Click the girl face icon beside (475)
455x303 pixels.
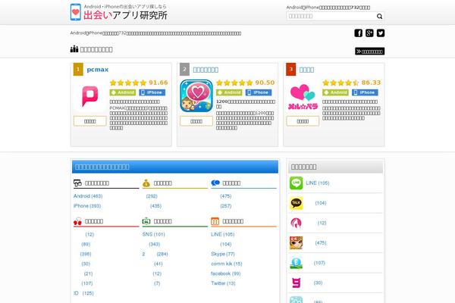pos(297,242)
